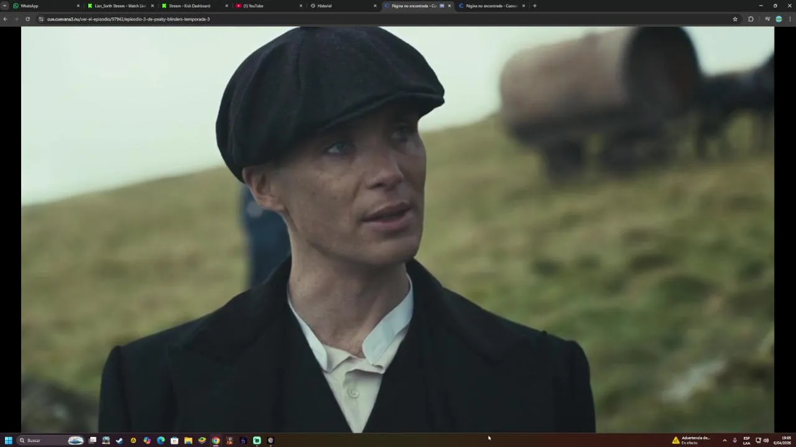Open the green taskbar app icon
Image resolution: width=796 pixels, height=447 pixels.
[257, 440]
